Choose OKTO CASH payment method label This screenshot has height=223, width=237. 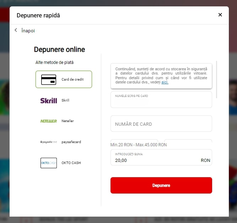point(71,163)
